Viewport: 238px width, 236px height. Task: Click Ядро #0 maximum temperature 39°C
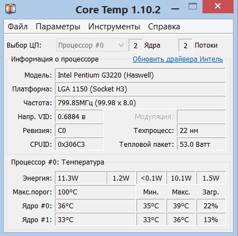181,206
